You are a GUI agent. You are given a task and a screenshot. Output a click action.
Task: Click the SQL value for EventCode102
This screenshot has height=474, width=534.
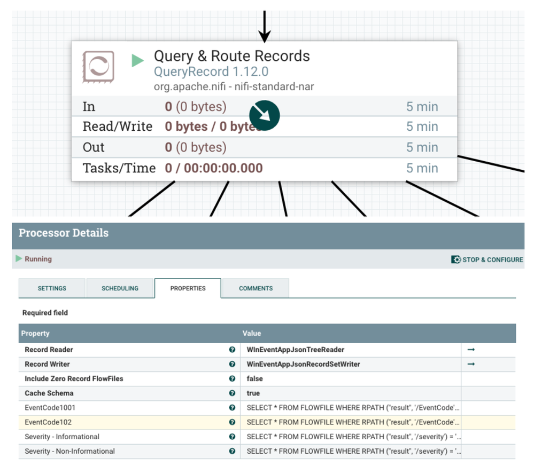[x=353, y=422]
